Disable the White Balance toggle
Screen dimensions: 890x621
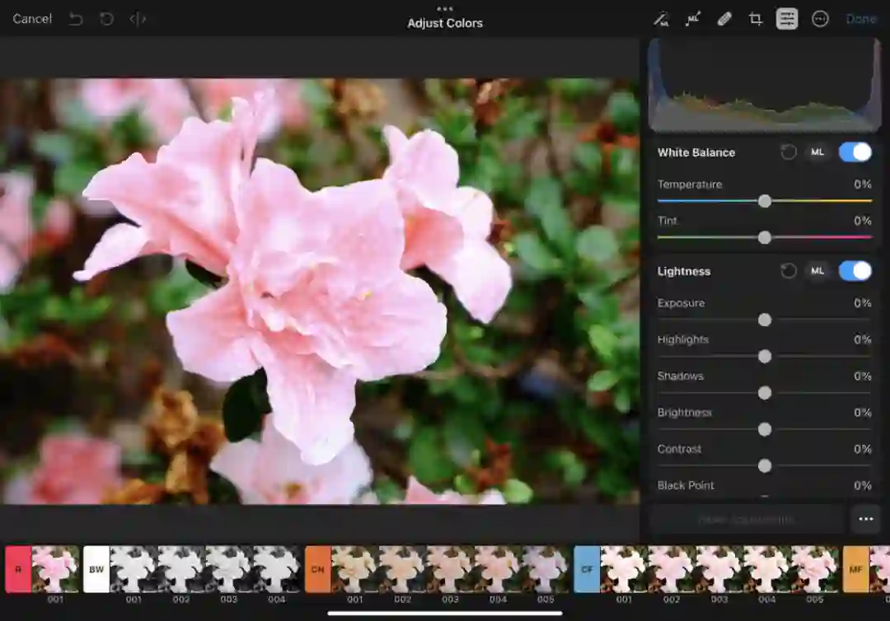click(x=855, y=152)
